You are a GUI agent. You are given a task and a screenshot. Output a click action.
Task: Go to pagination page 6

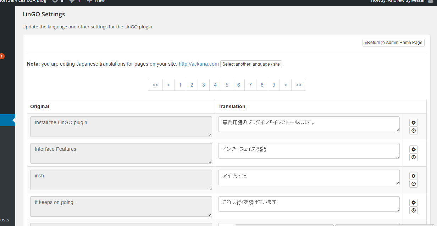(239, 85)
